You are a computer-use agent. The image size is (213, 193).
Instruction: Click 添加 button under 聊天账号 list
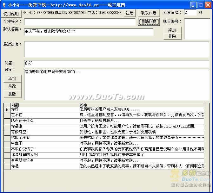[x=172, y=30]
